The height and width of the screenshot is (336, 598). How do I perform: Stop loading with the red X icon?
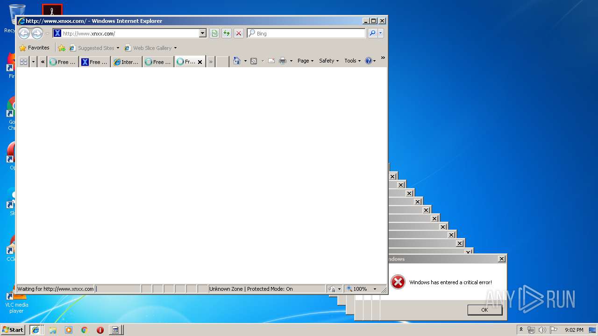239,33
